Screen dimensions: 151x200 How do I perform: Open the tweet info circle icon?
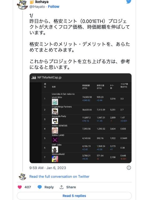coord(129,168)
